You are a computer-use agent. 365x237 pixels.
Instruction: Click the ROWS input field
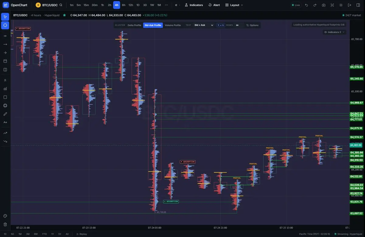tap(239, 25)
